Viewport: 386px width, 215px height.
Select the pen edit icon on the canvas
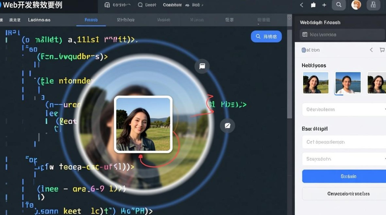(227, 126)
